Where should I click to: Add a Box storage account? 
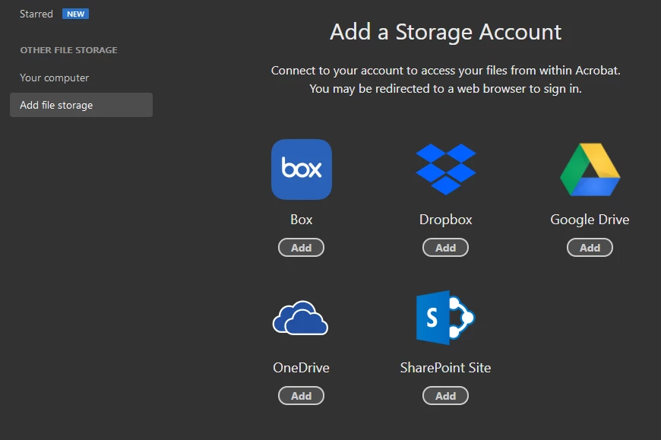[x=301, y=248]
